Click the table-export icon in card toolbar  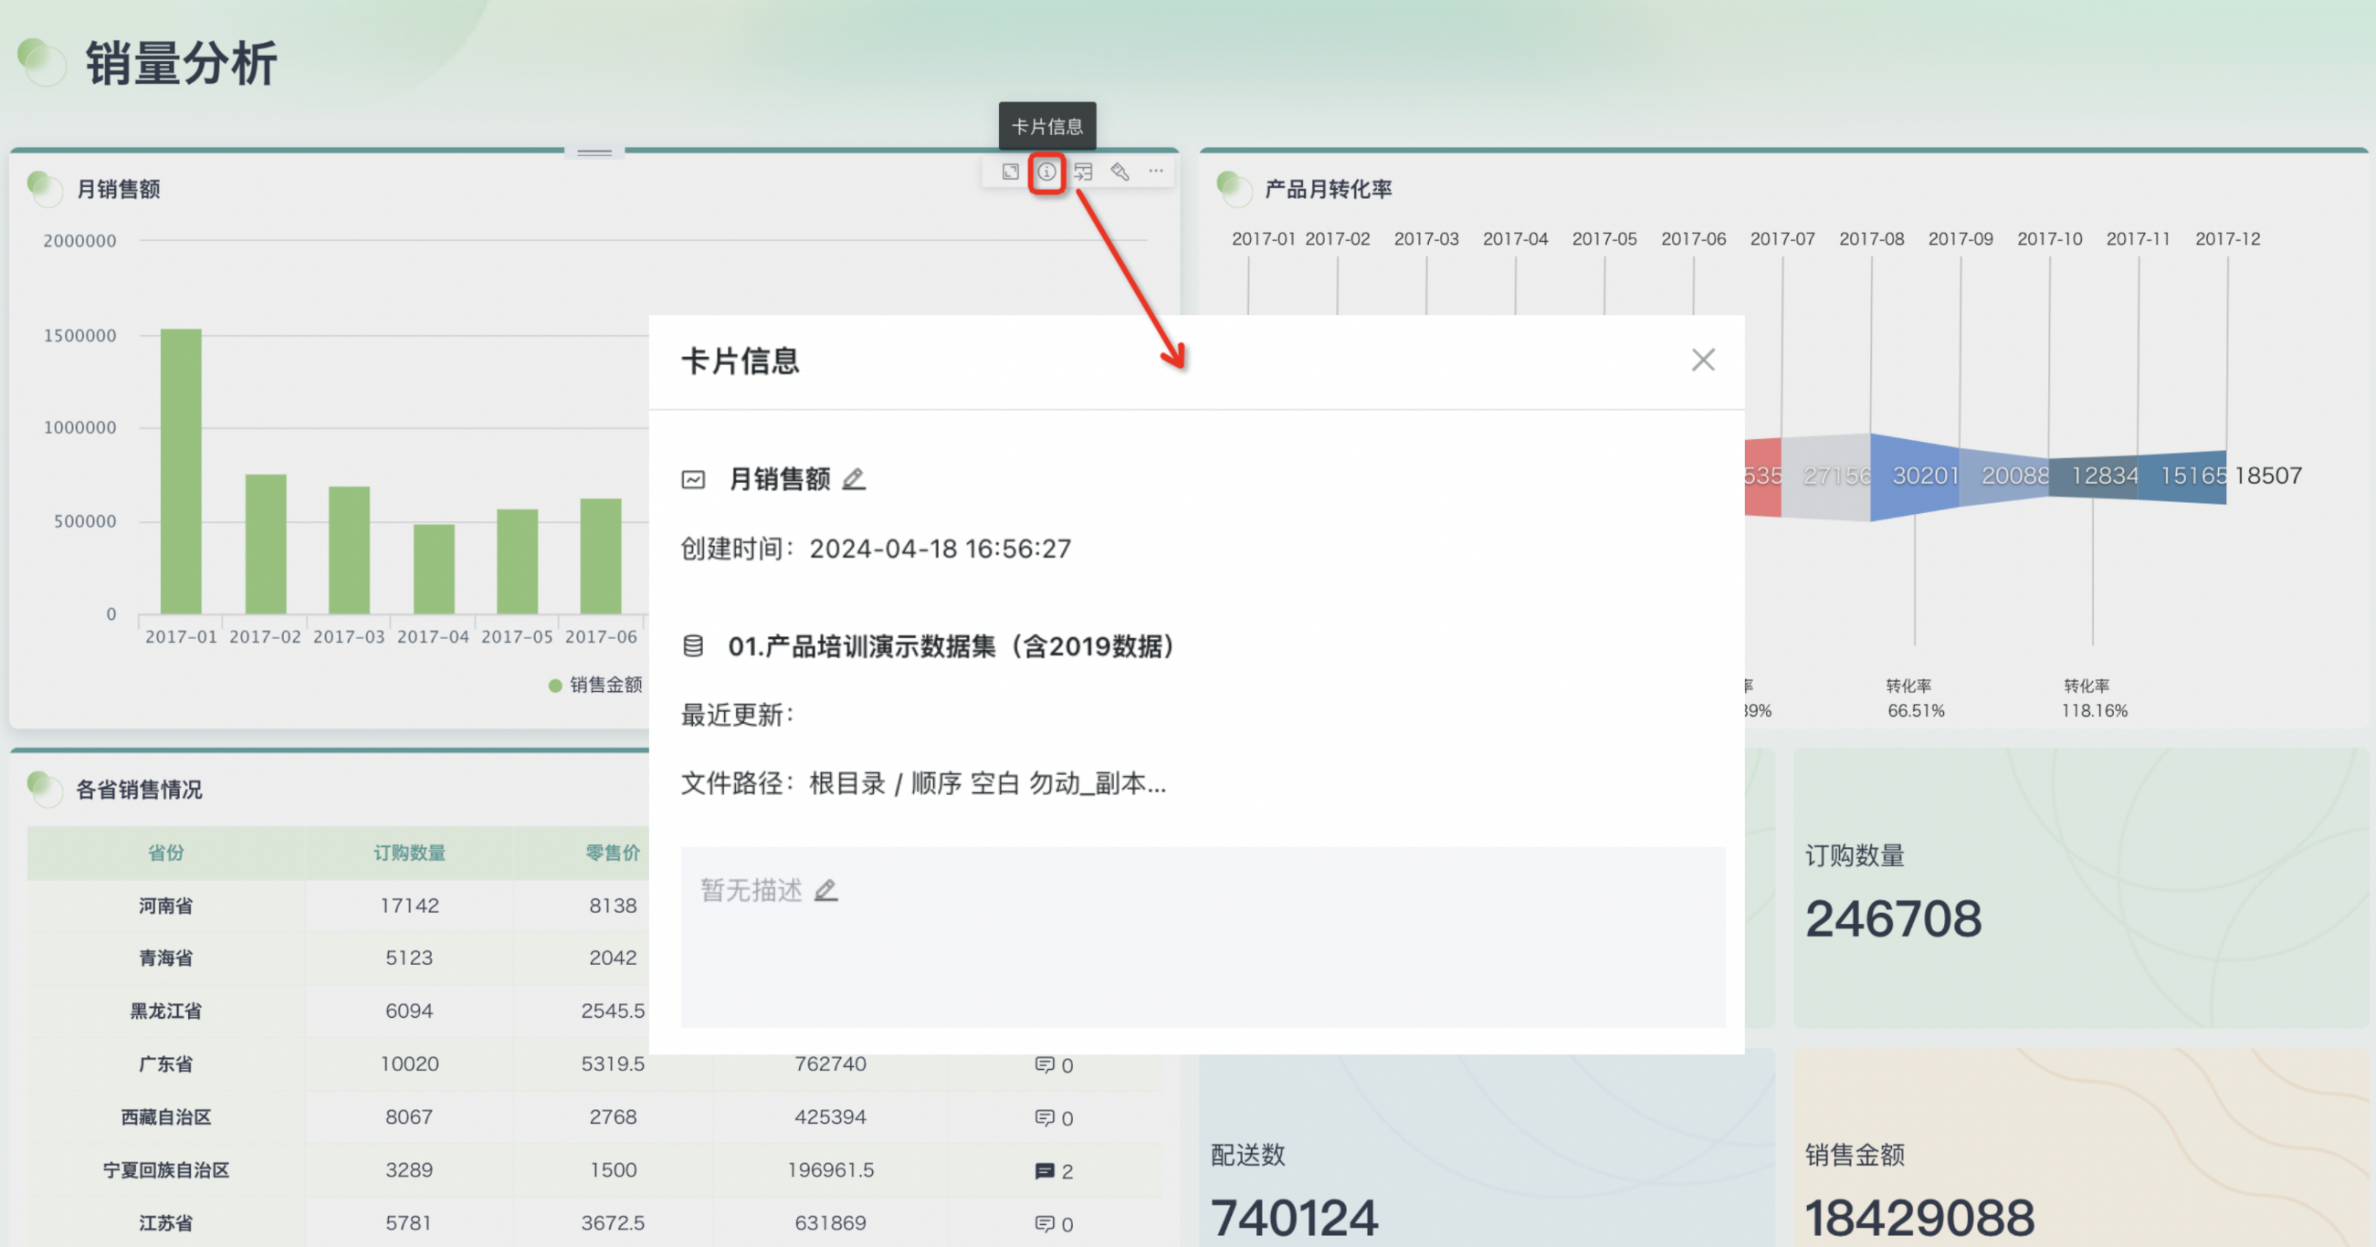pos(1083,172)
